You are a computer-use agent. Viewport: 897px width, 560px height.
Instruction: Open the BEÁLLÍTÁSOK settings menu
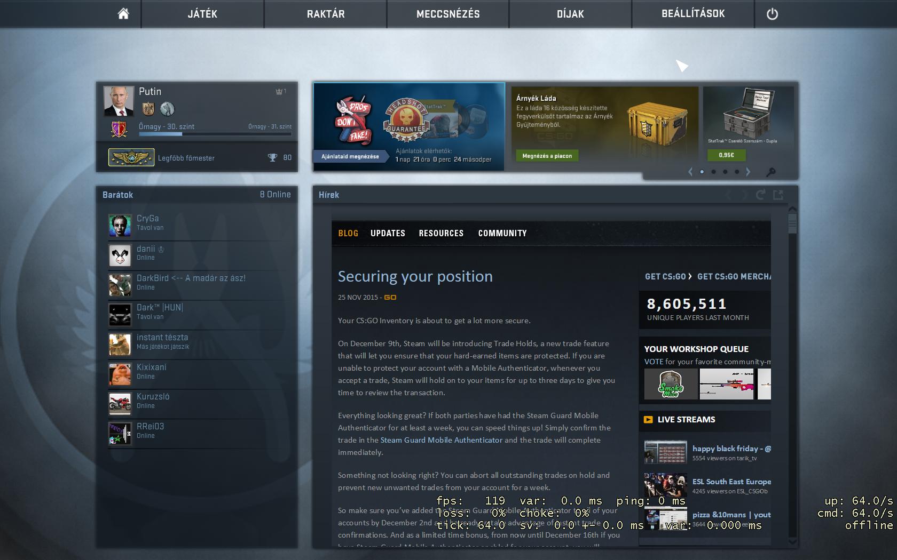(693, 14)
